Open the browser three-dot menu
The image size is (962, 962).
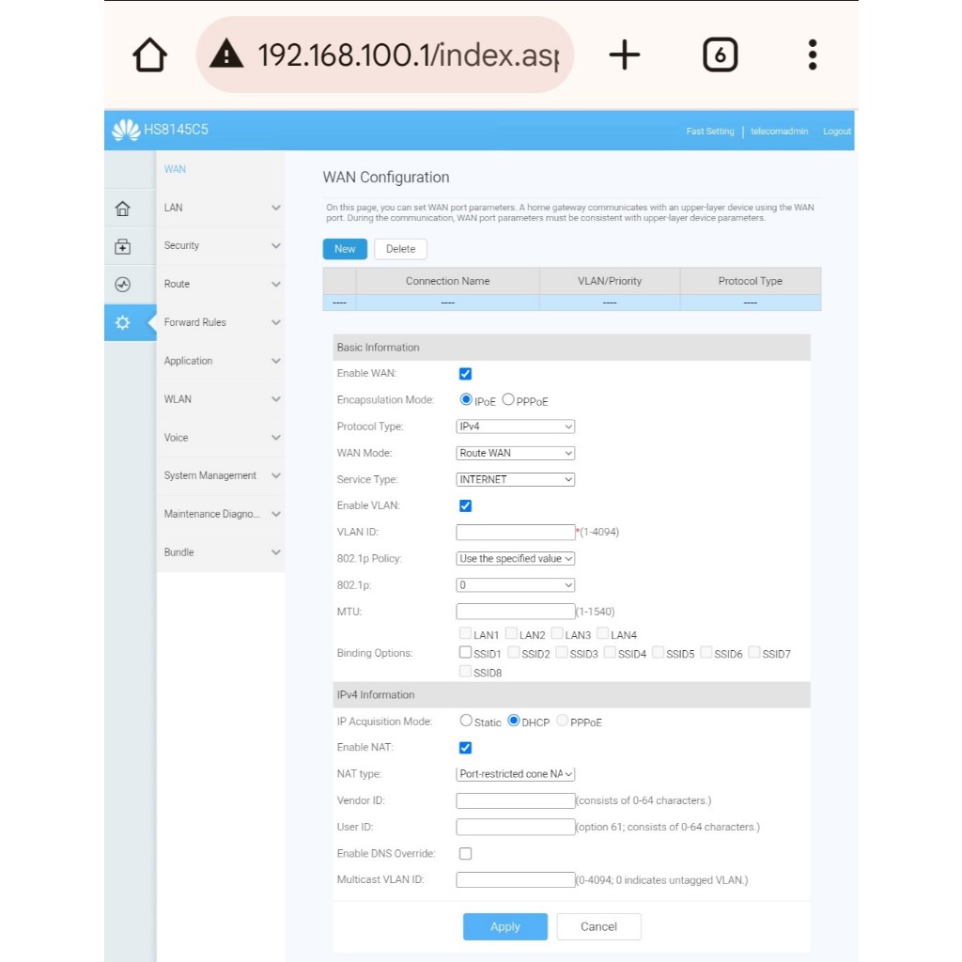(813, 55)
